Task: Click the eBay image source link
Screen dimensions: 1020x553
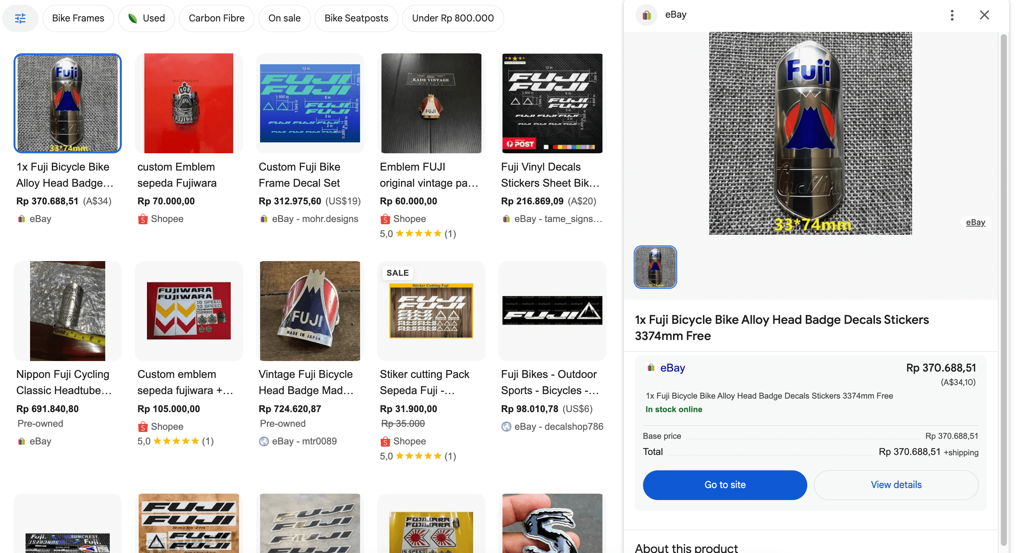Action: 975,222
